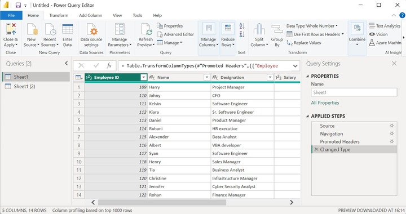
Task: Click the Recent Sources icon
Action: pos(50,29)
